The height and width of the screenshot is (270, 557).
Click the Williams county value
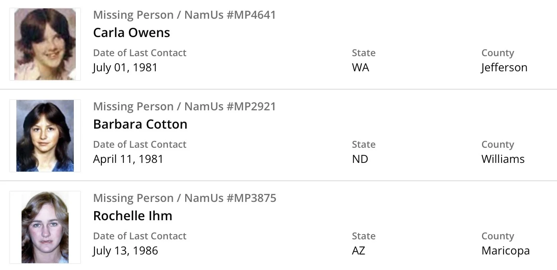[503, 159]
